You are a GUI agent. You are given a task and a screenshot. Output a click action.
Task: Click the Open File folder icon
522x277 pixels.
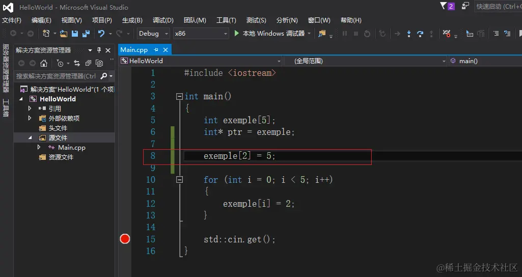[x=64, y=33]
